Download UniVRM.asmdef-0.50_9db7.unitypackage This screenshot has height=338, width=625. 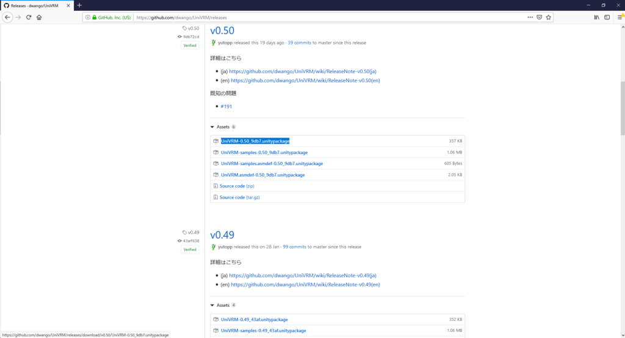(262, 175)
